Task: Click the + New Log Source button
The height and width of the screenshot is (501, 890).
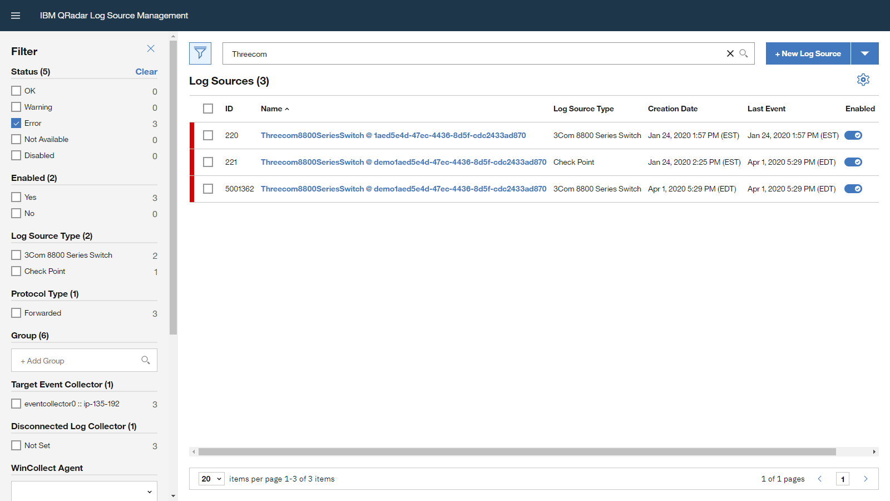Action: pos(808,53)
